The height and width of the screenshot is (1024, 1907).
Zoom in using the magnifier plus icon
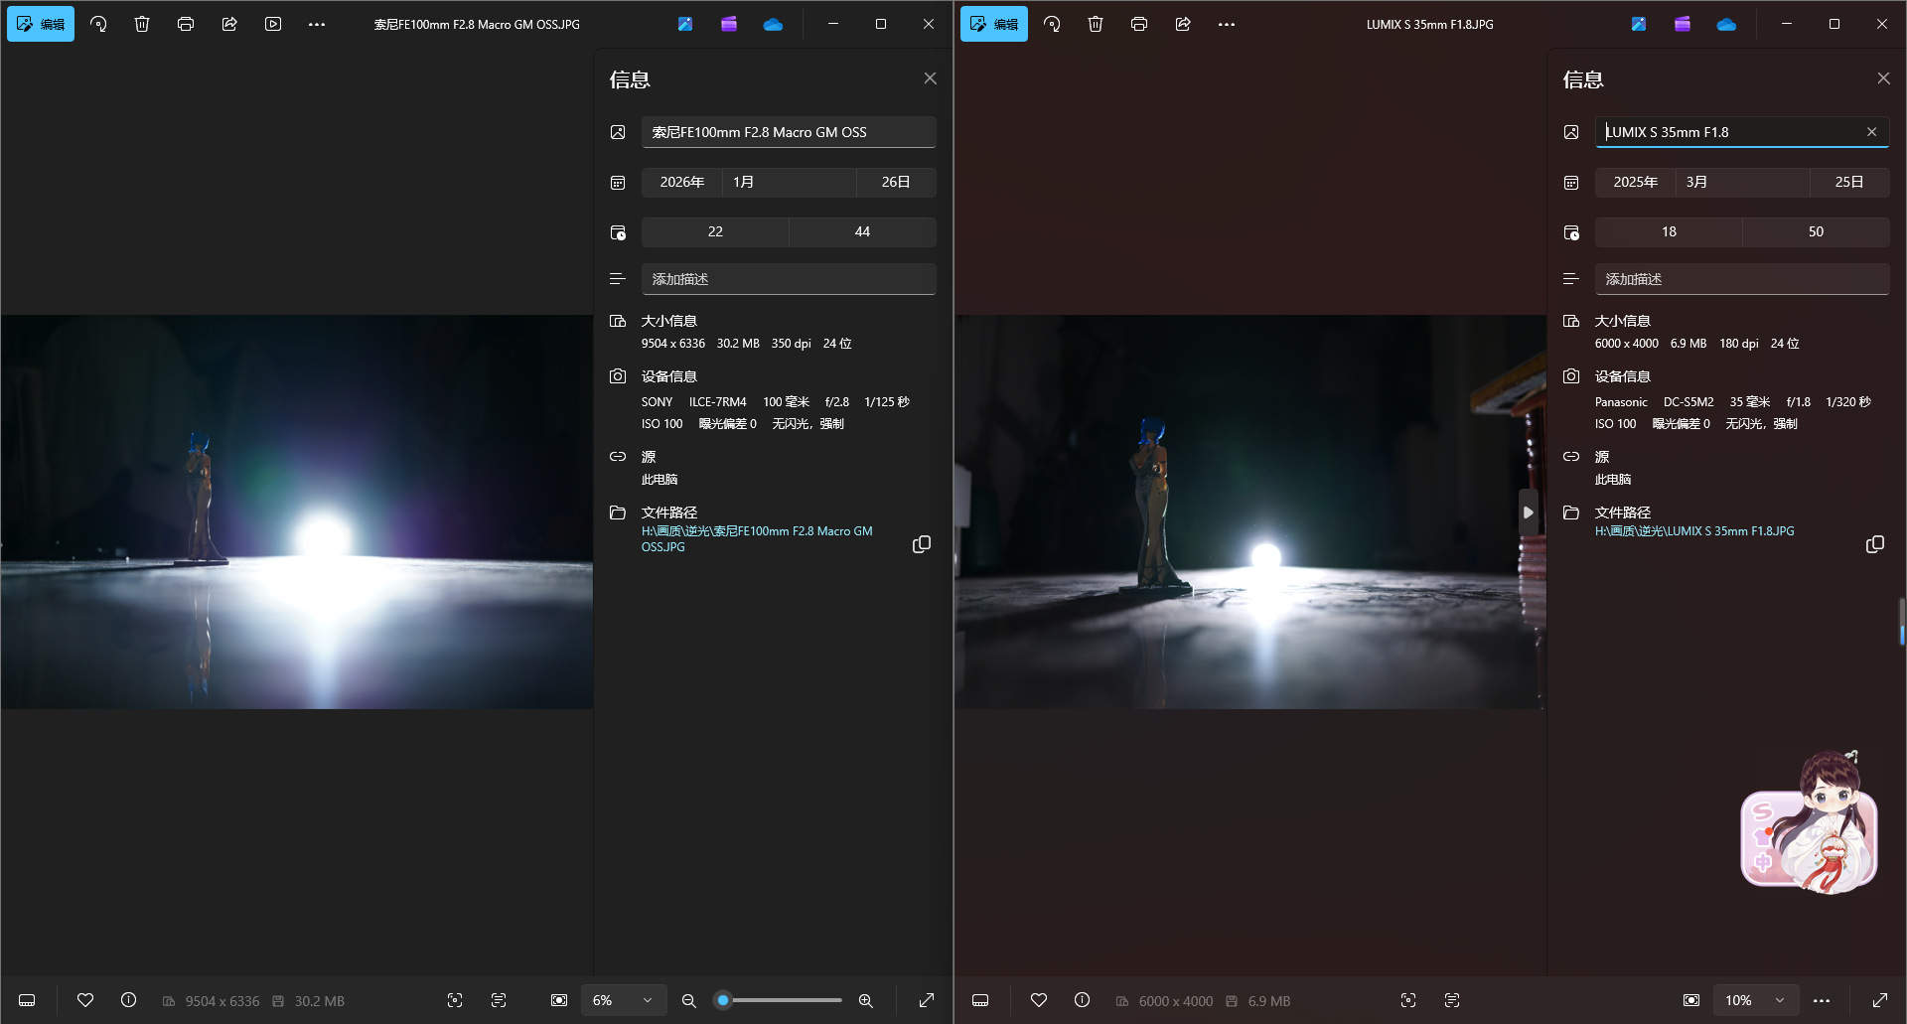click(866, 1001)
